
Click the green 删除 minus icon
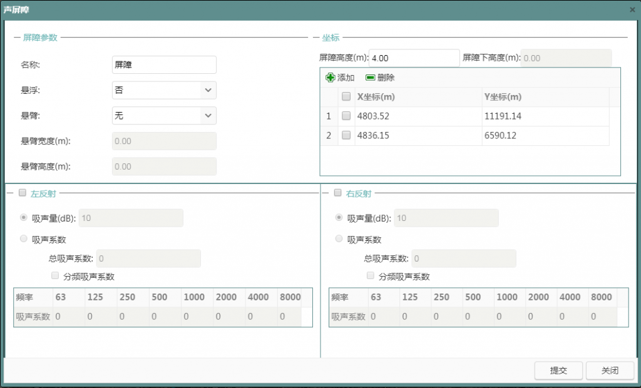(x=370, y=78)
